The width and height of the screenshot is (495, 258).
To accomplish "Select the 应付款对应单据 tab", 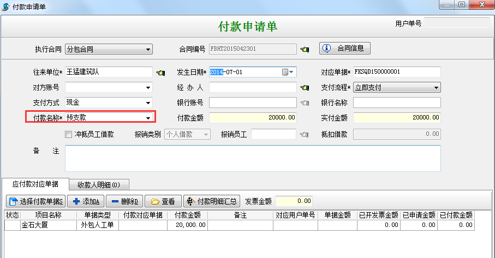I will tap(35, 184).
